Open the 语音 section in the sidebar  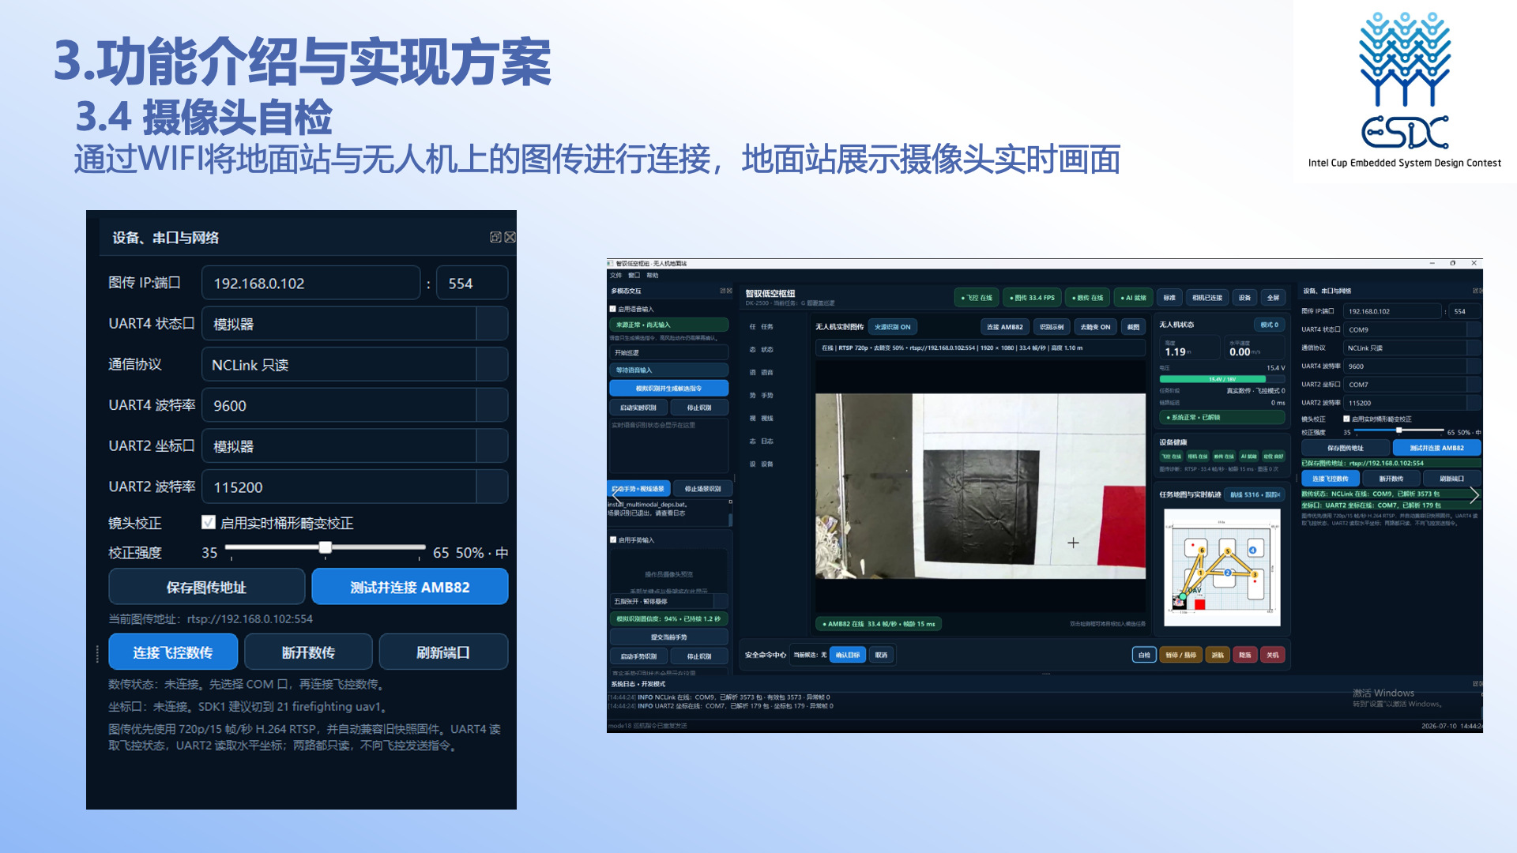[x=762, y=372]
